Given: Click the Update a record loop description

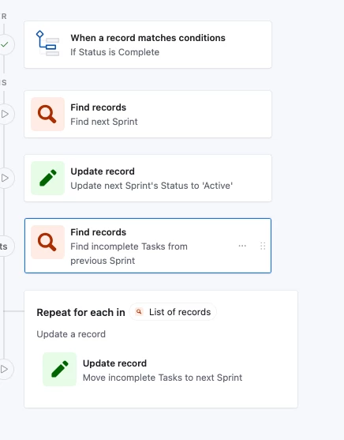Looking at the screenshot, I should coord(71,334).
